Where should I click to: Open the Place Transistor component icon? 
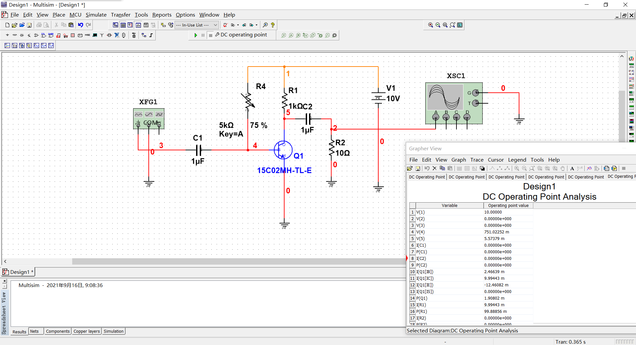pos(29,35)
